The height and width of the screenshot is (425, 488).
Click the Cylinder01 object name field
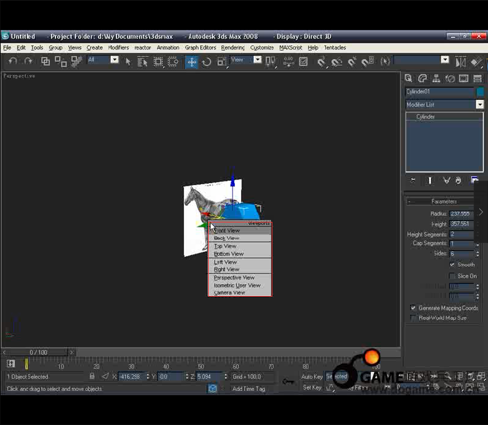(439, 92)
